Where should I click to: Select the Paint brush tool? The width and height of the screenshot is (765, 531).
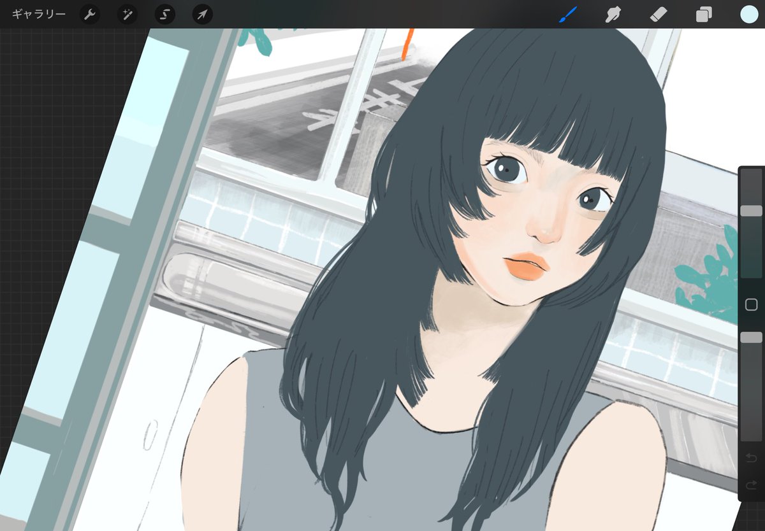pos(567,14)
